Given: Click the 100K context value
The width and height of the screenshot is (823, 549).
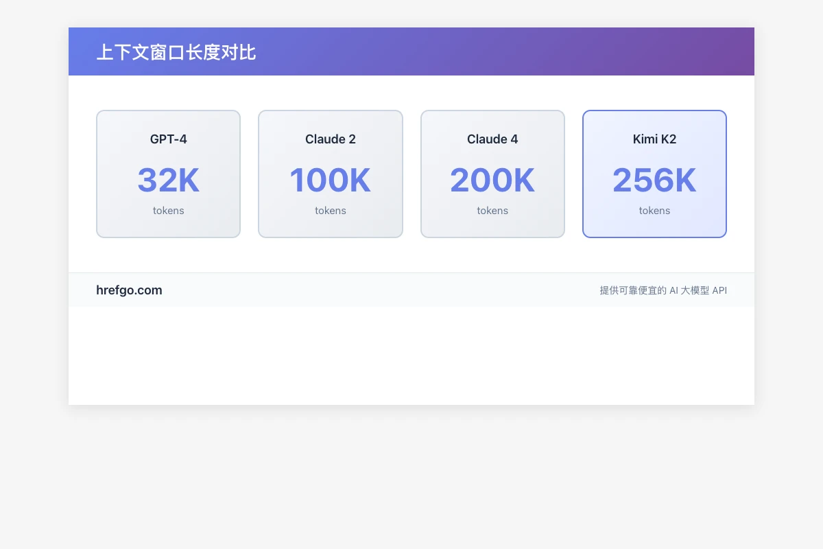Looking at the screenshot, I should (330, 180).
